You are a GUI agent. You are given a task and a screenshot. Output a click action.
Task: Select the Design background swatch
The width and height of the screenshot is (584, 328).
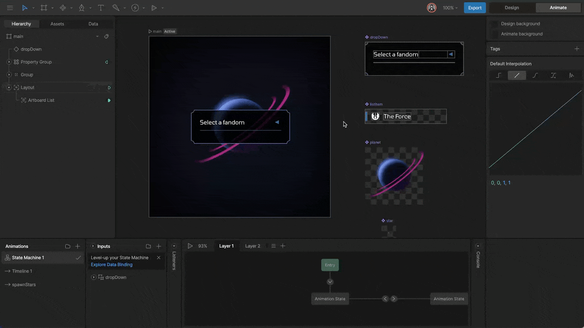495,24
